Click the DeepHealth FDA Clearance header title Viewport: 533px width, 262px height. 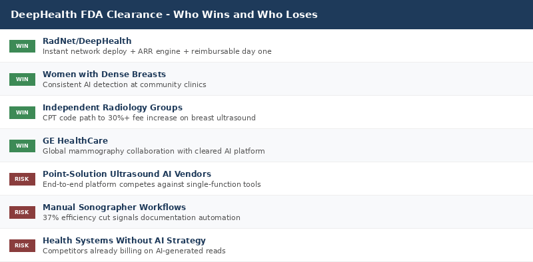tap(164, 15)
